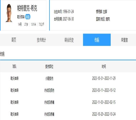Select the 内收肌损伤 injury entry
The image size is (136, 120).
(49, 90)
